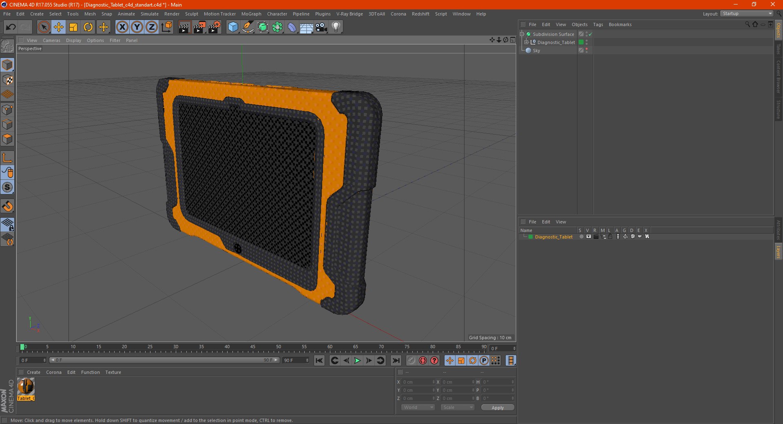Image resolution: width=783 pixels, height=424 pixels.
Task: Switch to Texture mode
Action: point(7,80)
